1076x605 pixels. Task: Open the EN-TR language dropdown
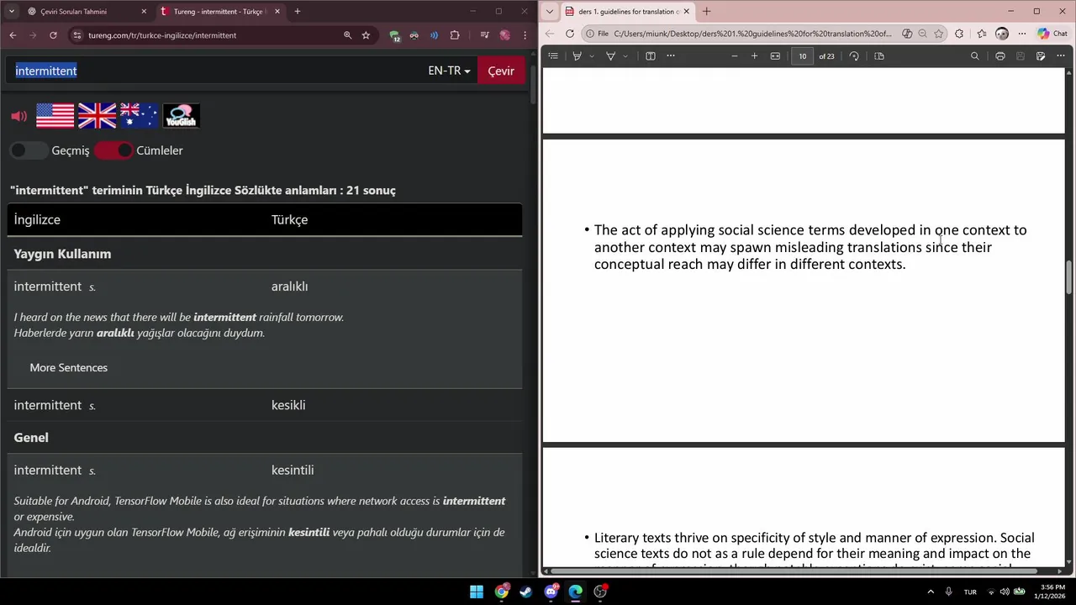pyautogui.click(x=449, y=71)
